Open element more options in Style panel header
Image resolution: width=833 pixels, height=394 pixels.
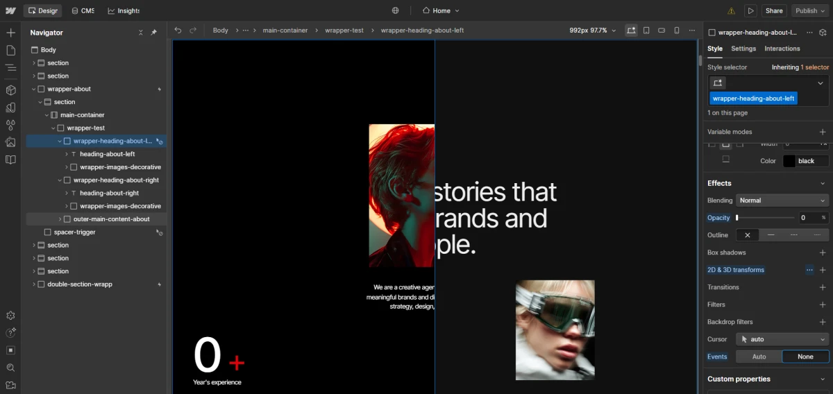pos(810,32)
